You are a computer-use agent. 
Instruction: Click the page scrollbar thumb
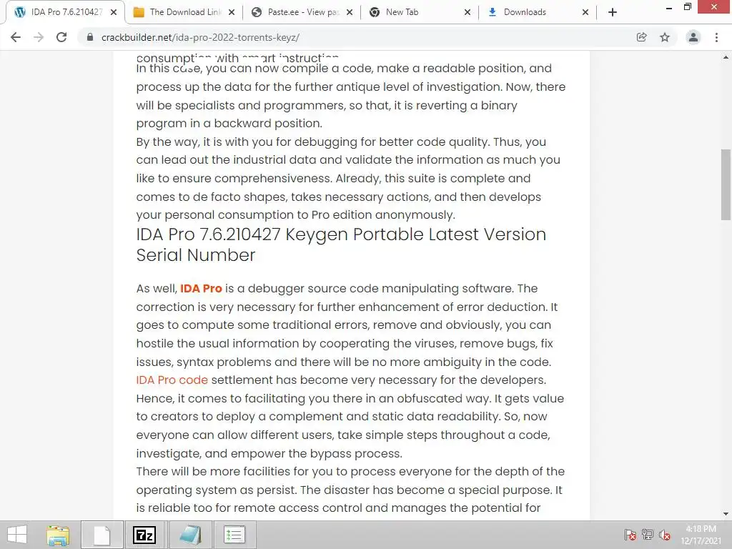726,184
